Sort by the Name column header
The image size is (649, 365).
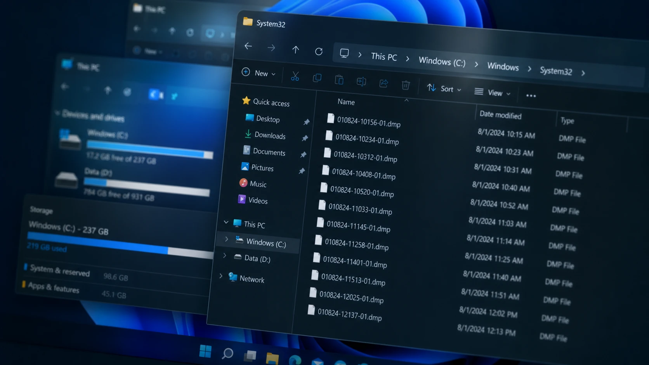coord(346,102)
